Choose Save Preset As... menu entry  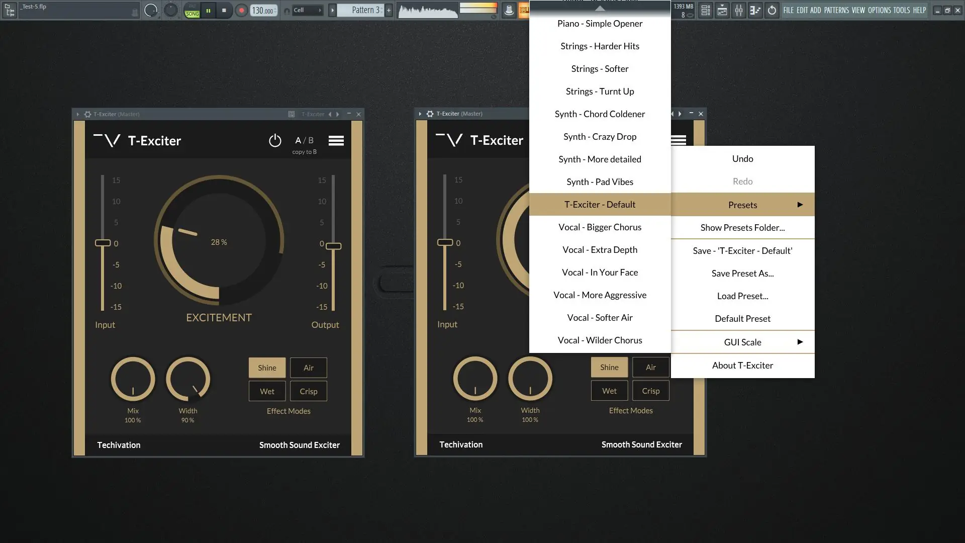tap(742, 273)
